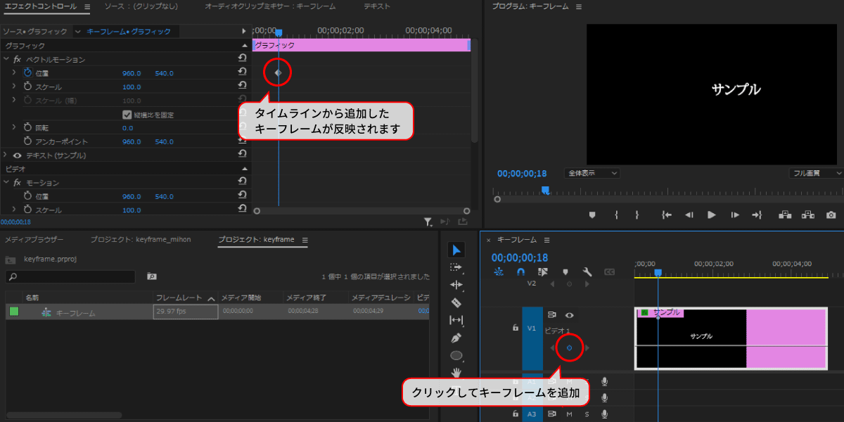Toggle animation stopwatch for vector 位置
Viewport: 844px width, 422px height.
(28, 73)
